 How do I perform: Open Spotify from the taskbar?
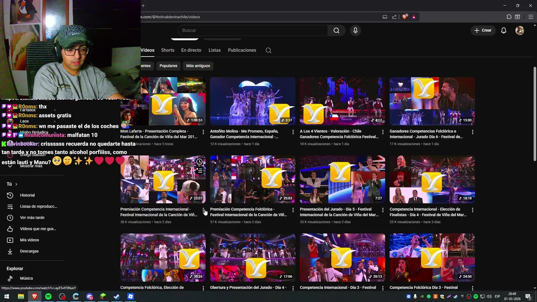48,297
